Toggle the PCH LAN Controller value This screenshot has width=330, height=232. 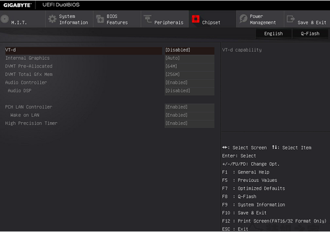[189, 107]
